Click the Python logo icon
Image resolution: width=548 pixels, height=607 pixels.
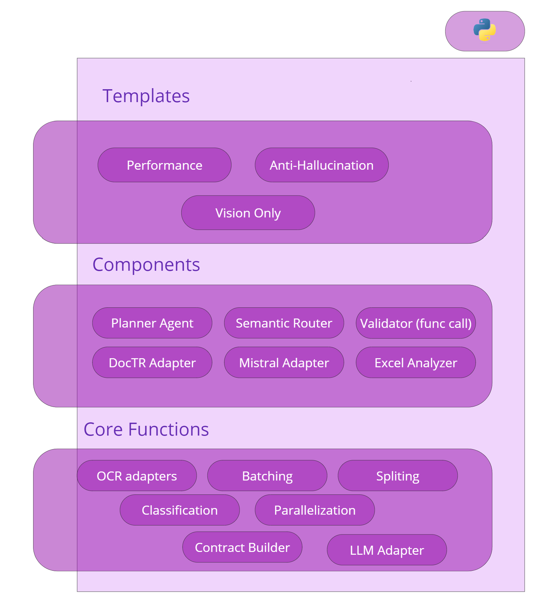[485, 30]
